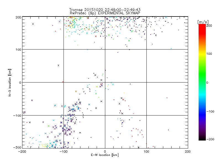Select the subtitle "RwPretec (8p) EXPERIMENTAL SKYMAP"
The height and width of the screenshot is (165, 221).
tap(105, 13)
